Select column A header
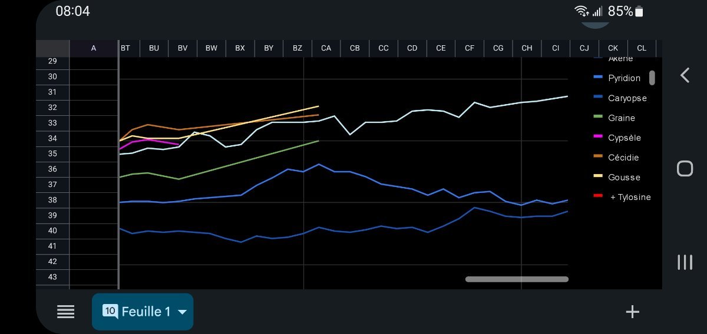The height and width of the screenshot is (334, 707). (x=94, y=48)
